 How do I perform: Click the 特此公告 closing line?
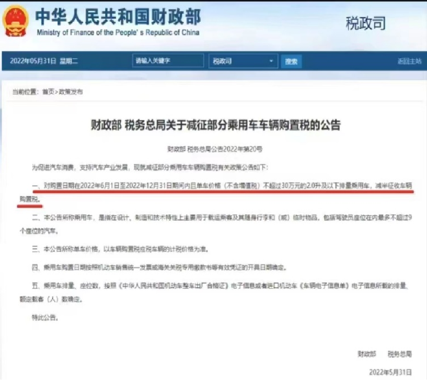click(x=45, y=317)
